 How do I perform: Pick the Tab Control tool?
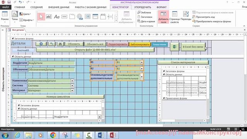[72, 17]
